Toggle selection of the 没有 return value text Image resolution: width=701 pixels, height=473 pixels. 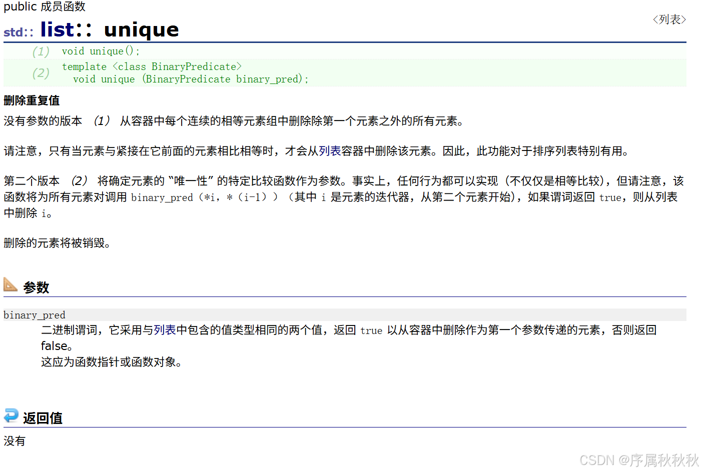tap(14, 440)
